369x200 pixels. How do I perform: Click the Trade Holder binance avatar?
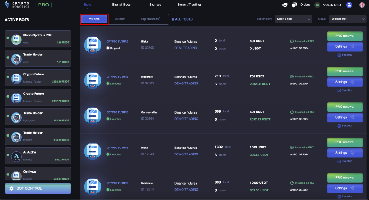pos(16,137)
